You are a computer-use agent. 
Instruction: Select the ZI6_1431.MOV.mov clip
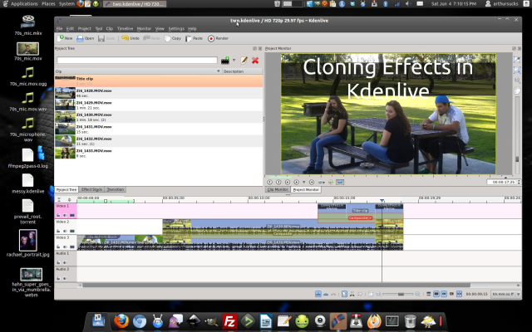pyautogui.click(x=159, y=129)
